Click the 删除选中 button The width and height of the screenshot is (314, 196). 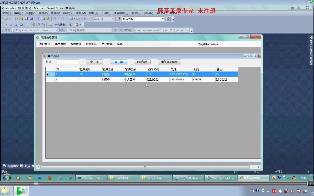(x=142, y=62)
